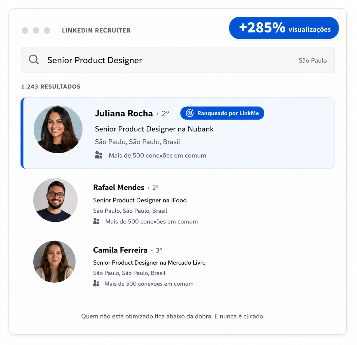Click connections icon in Juliana Rocha's card

pyautogui.click(x=99, y=155)
